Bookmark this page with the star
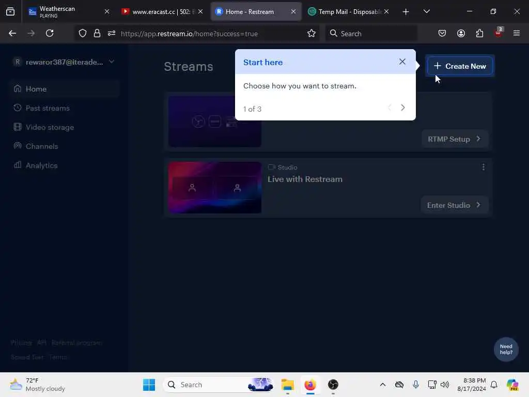 pyautogui.click(x=312, y=33)
